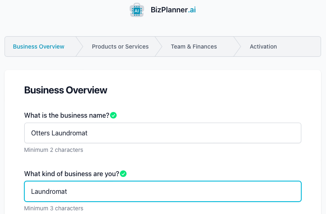This screenshot has width=326, height=214.
Task: Click empty step bar area right of Activation
Action: (301, 47)
